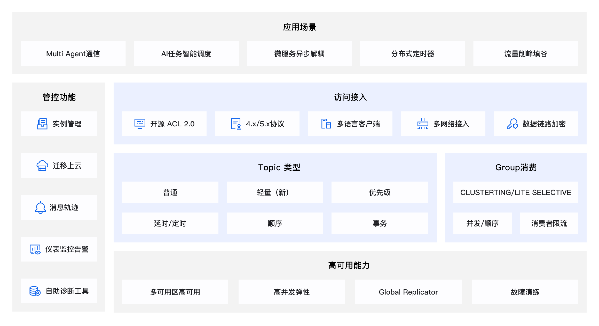
Task: Select the Multi Agent通信 scenario card
Action: click(73, 54)
